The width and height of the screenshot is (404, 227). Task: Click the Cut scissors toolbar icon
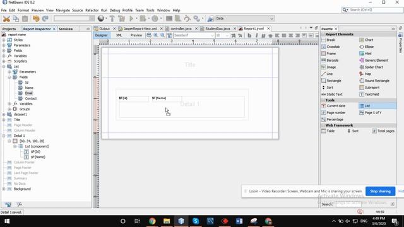6,18
